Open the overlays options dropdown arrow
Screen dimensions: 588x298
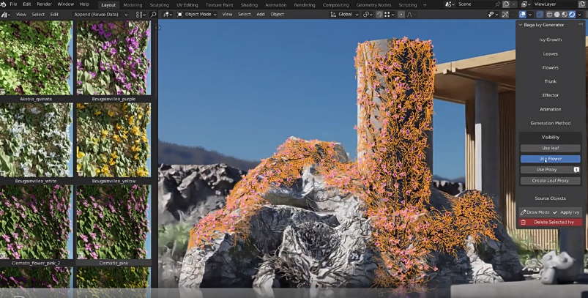[x=530, y=14]
